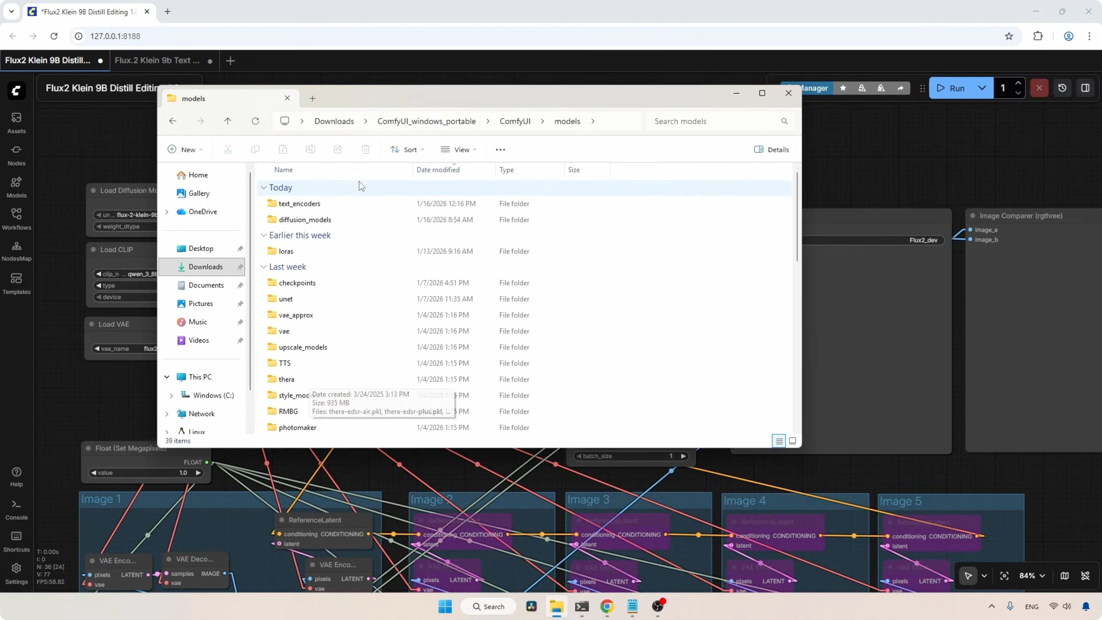Open the Workflows sidebar panel
Screen dimensions: 1102x620
pyautogui.click(x=16, y=219)
